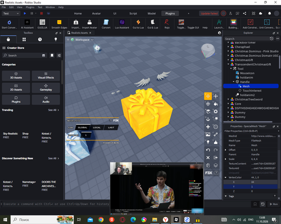Open the Test mode dropdown

[11, 13]
